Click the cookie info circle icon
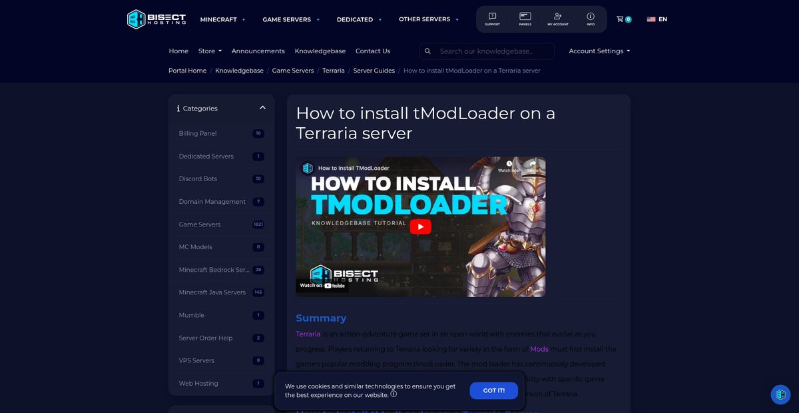Viewport: 799px width, 413px height. click(x=394, y=394)
